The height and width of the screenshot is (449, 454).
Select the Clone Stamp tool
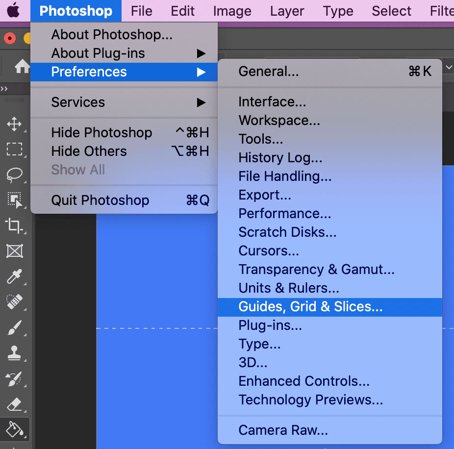15,353
